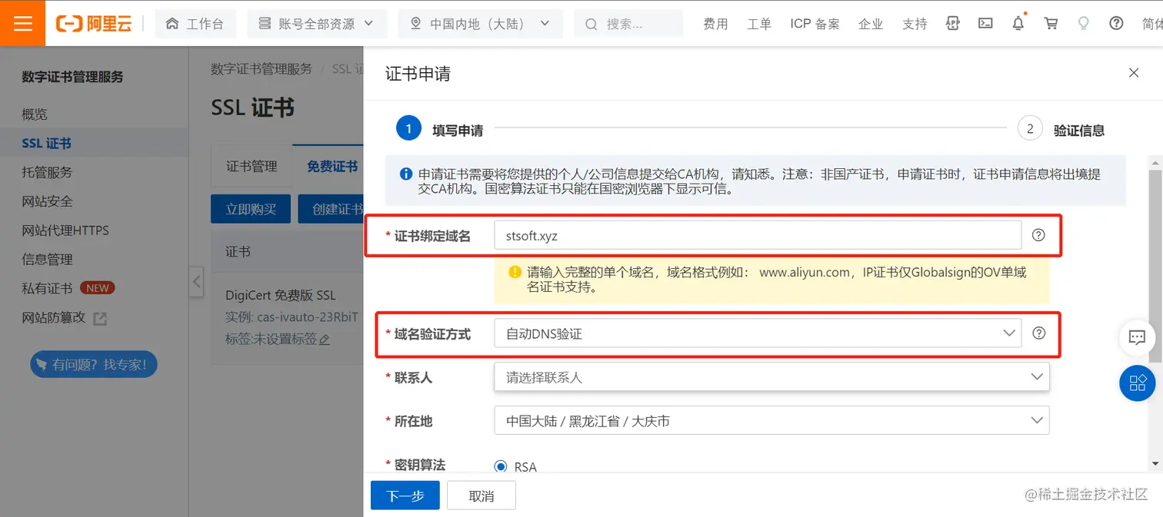
Task: Open 信息管理 in sidebar
Action: [x=47, y=260]
